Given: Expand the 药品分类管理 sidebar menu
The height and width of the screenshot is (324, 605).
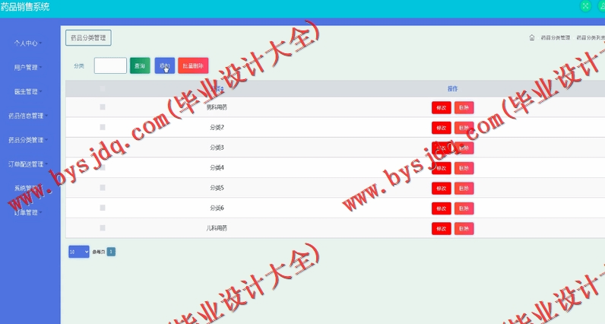Looking at the screenshot, I should [x=28, y=140].
